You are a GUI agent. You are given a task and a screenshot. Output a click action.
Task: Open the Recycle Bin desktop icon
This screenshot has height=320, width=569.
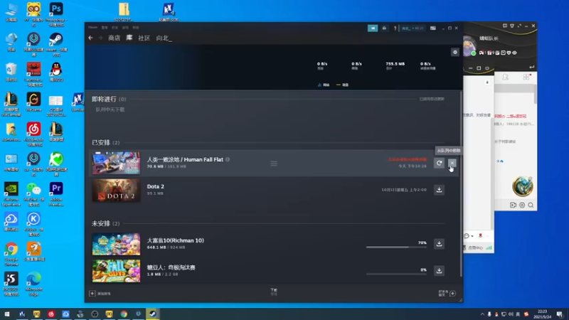(11, 72)
